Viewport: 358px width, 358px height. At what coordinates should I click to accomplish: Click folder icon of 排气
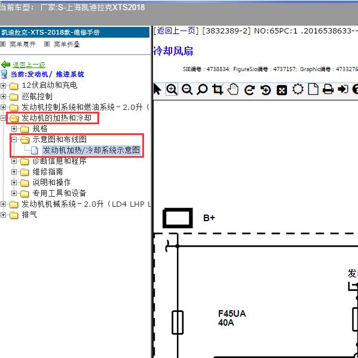pos(14,215)
